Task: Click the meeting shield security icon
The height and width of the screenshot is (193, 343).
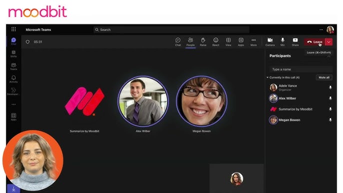Action: (27, 42)
